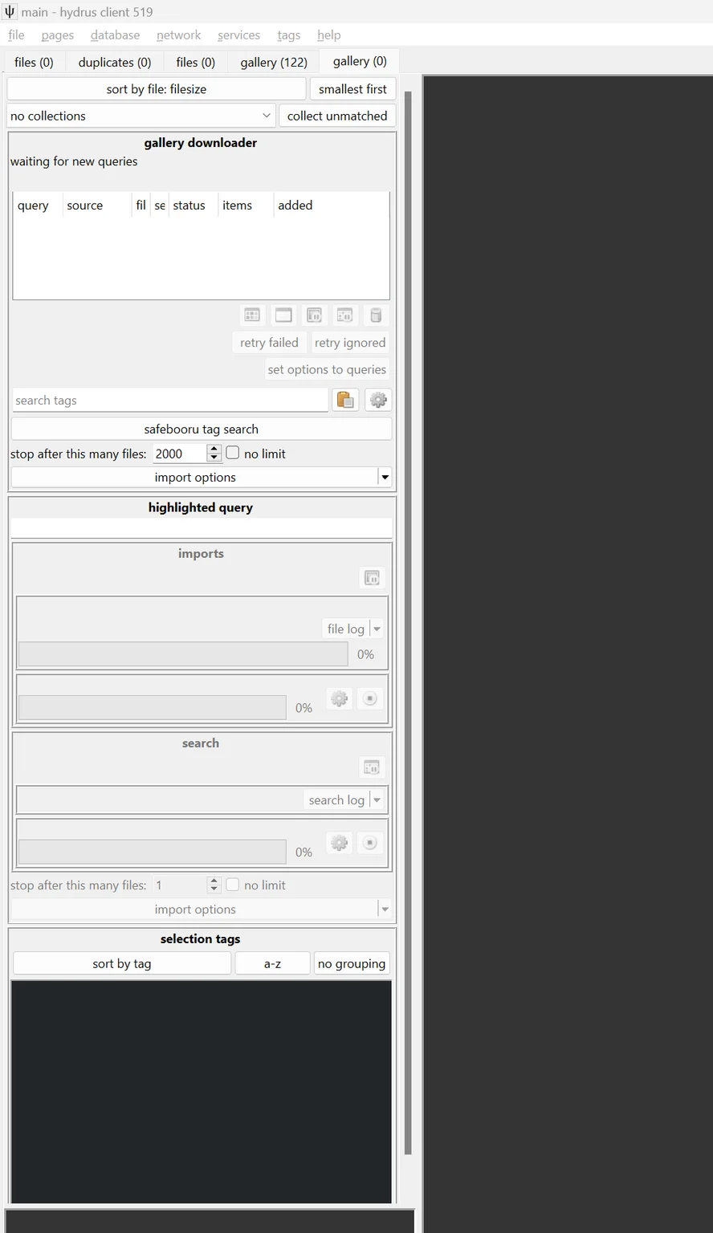Open the sort by file: filesize selector
This screenshot has width=713, height=1233.
[x=157, y=89]
